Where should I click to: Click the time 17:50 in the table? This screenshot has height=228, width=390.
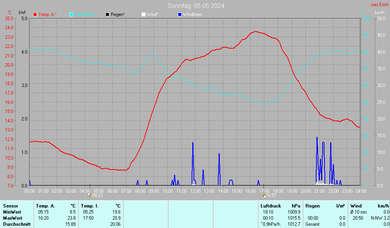(x=88, y=218)
